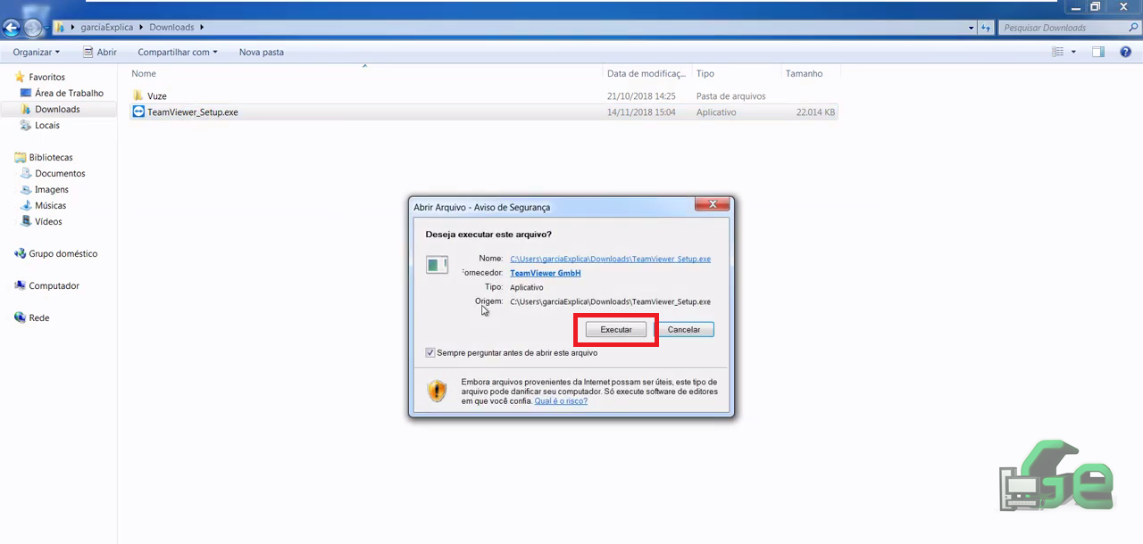Select TeamViewer_Setup.exe in the file list
The width and height of the screenshot is (1143, 544).
click(x=185, y=112)
